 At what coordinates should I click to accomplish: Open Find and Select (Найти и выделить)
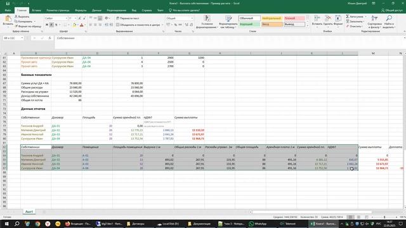[389, 22]
